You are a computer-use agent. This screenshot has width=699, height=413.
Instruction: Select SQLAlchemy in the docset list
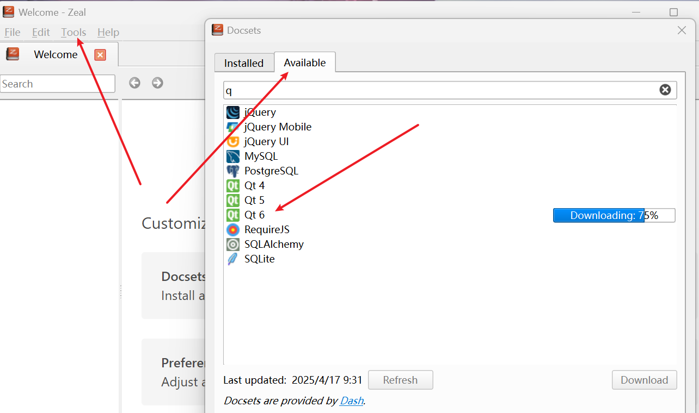[450, 245]
